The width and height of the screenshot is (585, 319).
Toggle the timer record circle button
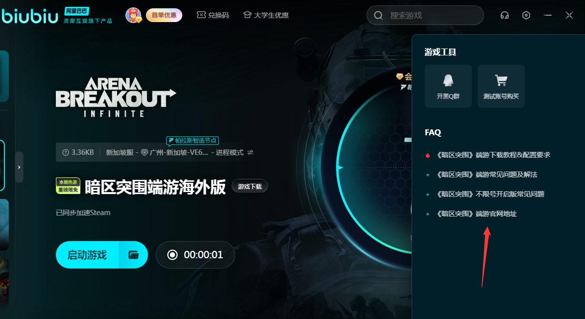[x=172, y=255]
